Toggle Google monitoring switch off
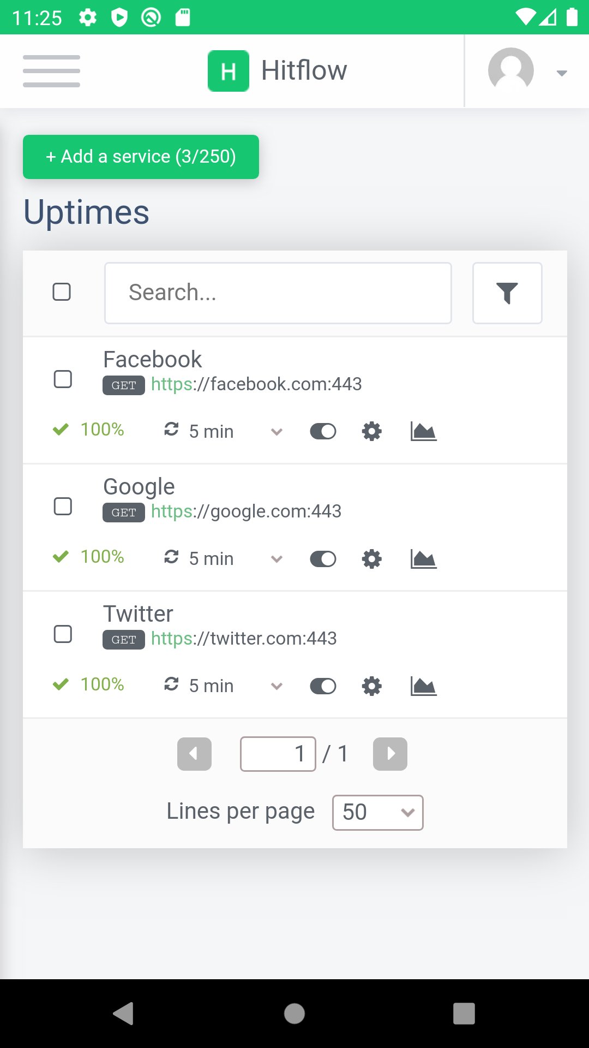Image resolution: width=589 pixels, height=1048 pixels. point(322,558)
